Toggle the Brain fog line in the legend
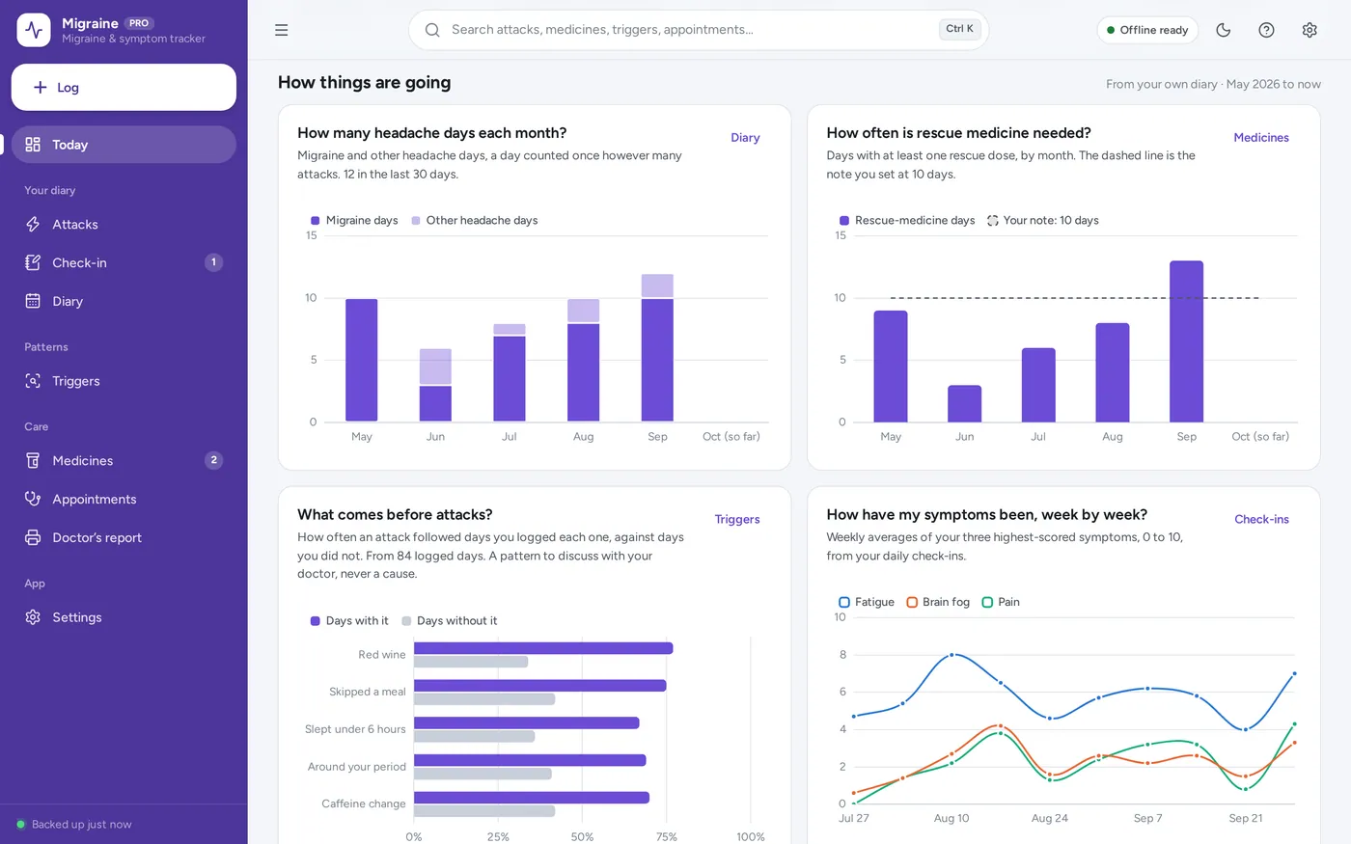The width and height of the screenshot is (1351, 844). (938, 602)
